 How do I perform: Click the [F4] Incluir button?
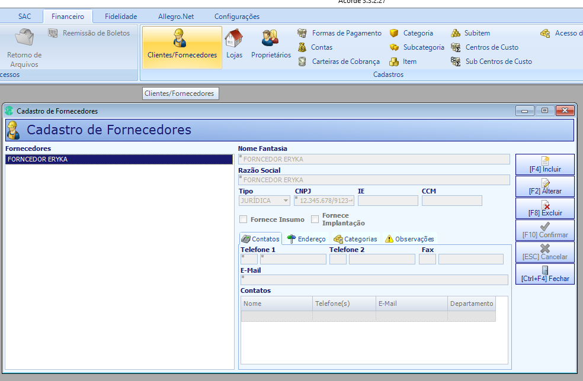(x=545, y=164)
